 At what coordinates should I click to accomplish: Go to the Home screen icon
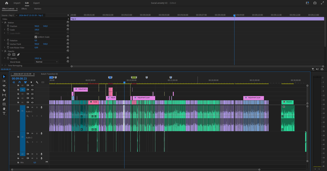[7, 3]
